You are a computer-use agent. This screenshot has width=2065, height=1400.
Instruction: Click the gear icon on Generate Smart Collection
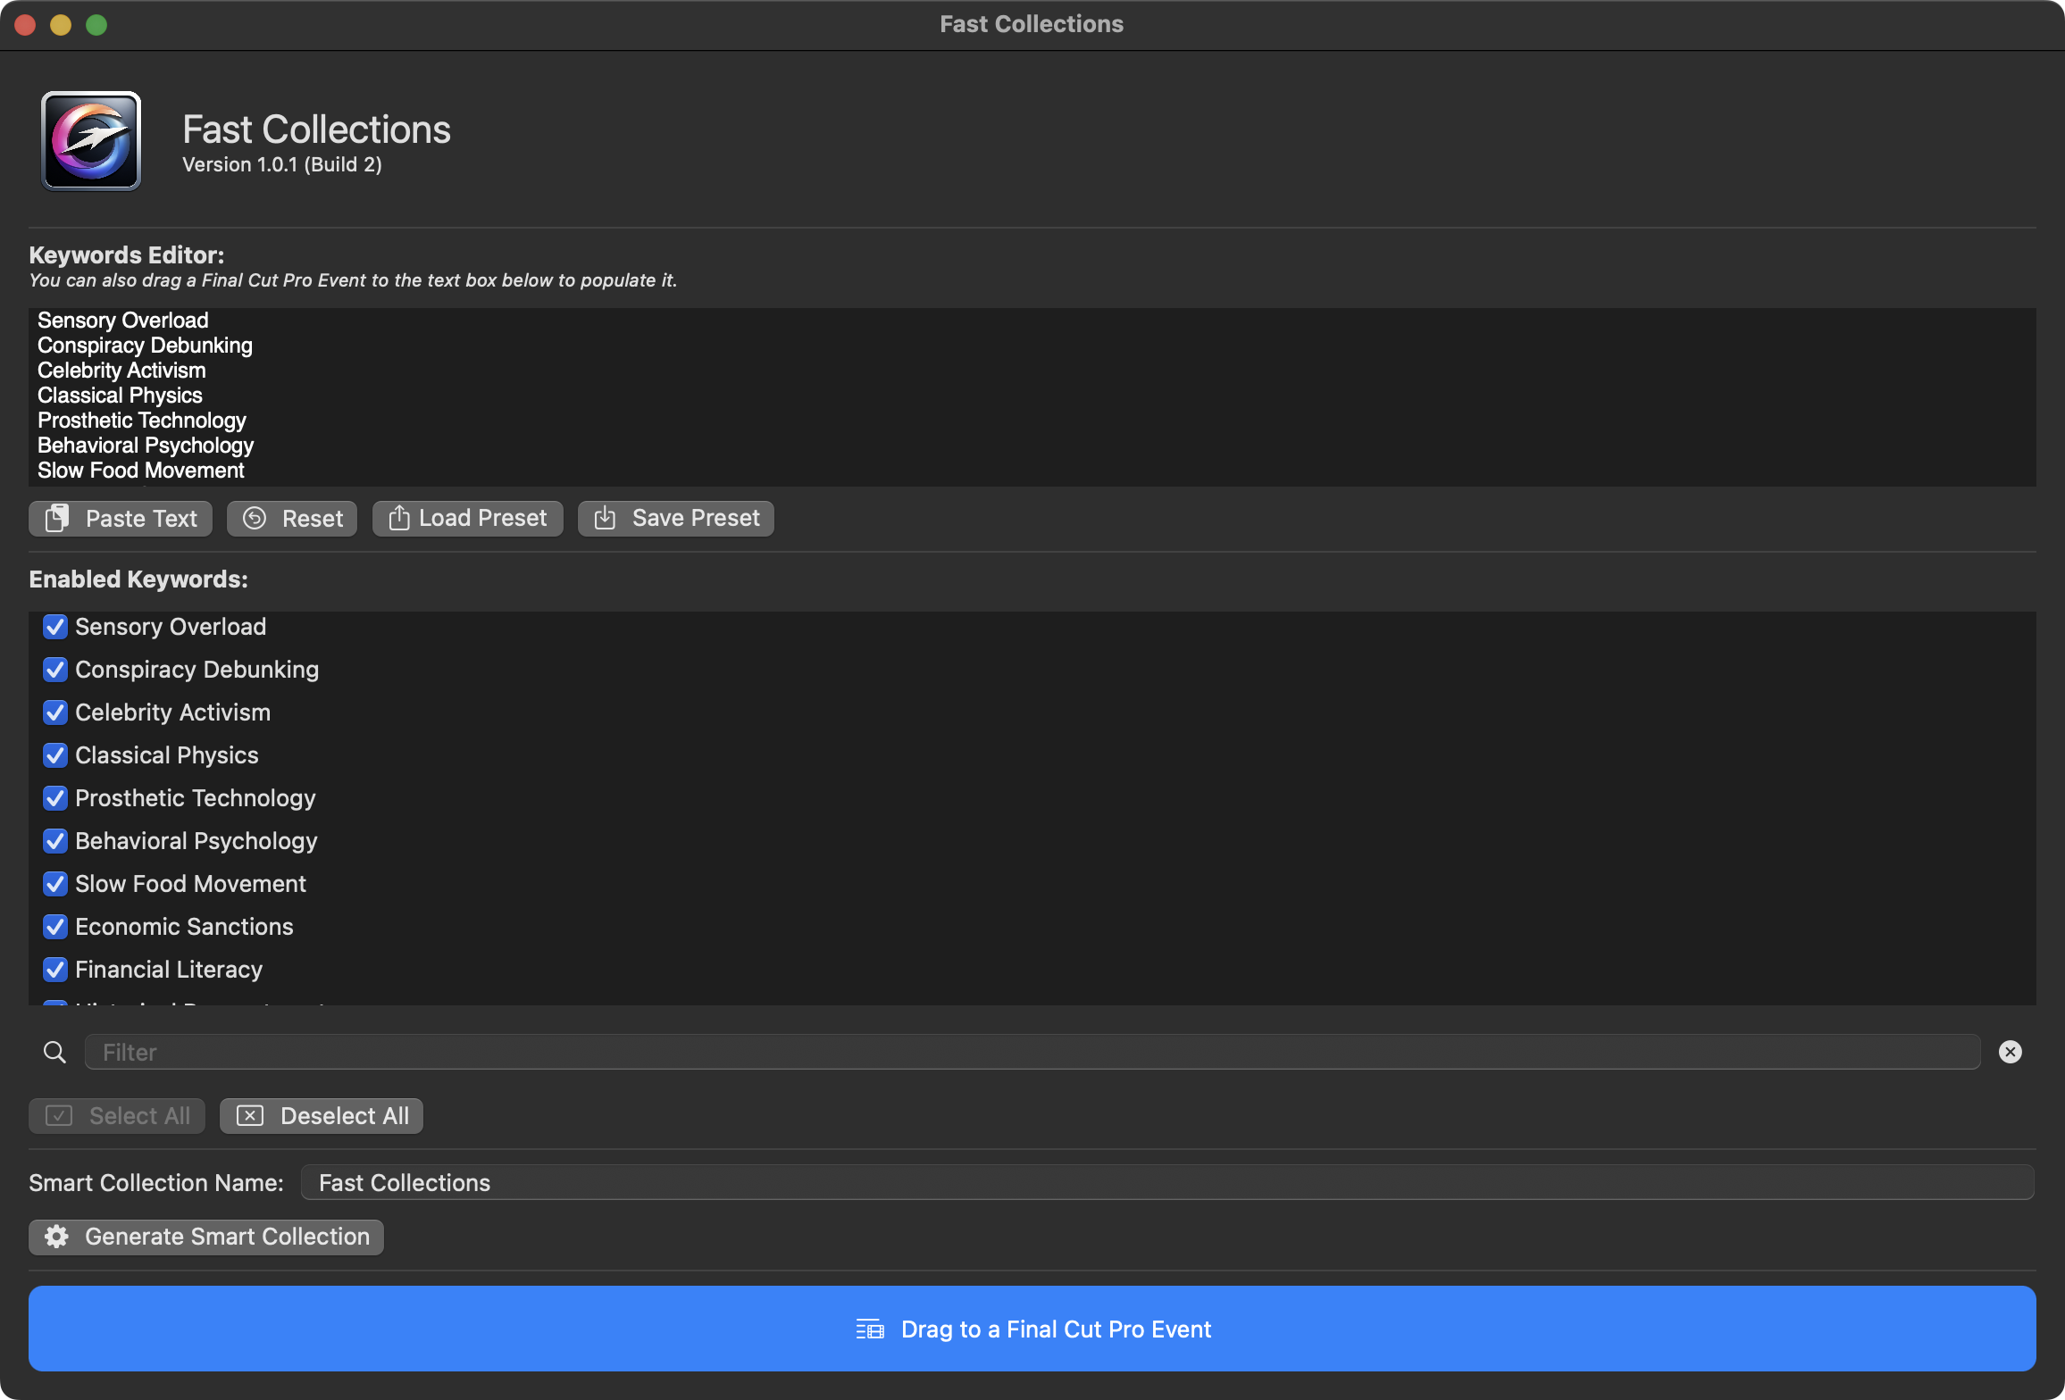56,1237
